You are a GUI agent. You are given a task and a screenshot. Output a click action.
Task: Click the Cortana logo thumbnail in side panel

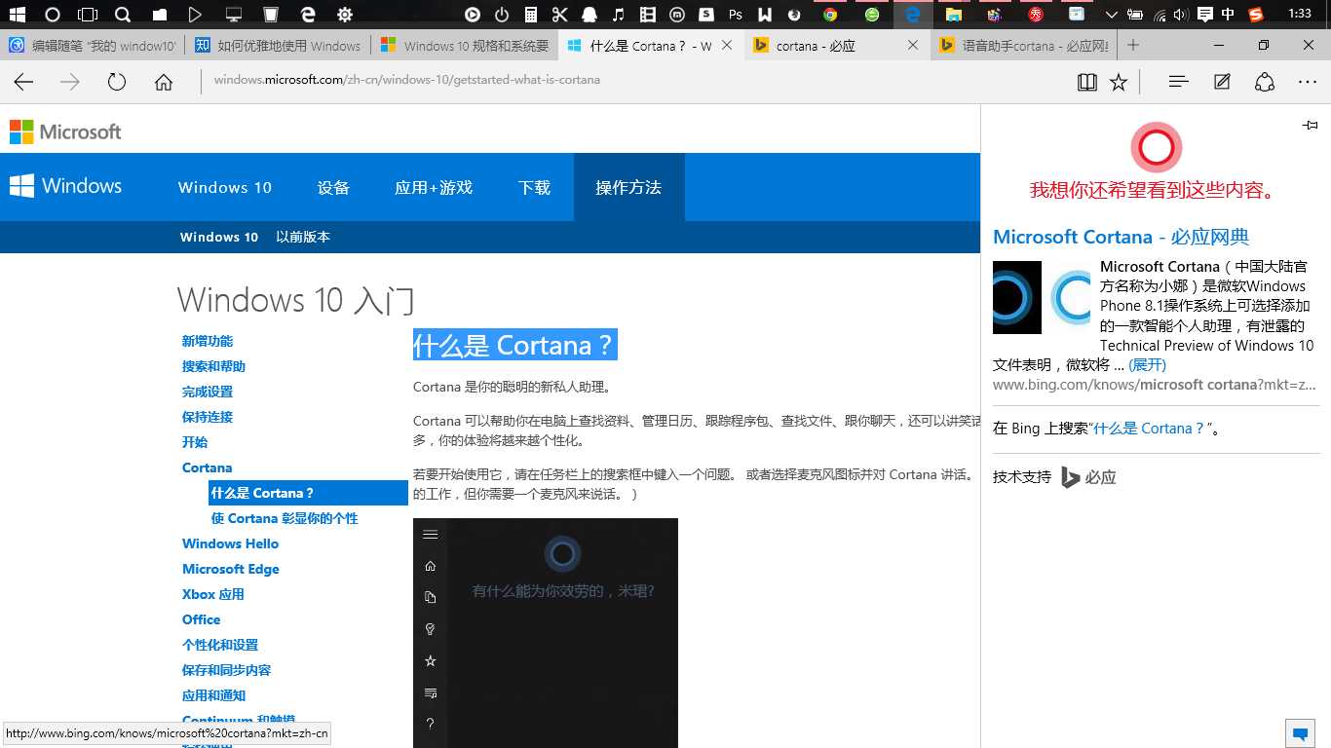click(x=1017, y=297)
